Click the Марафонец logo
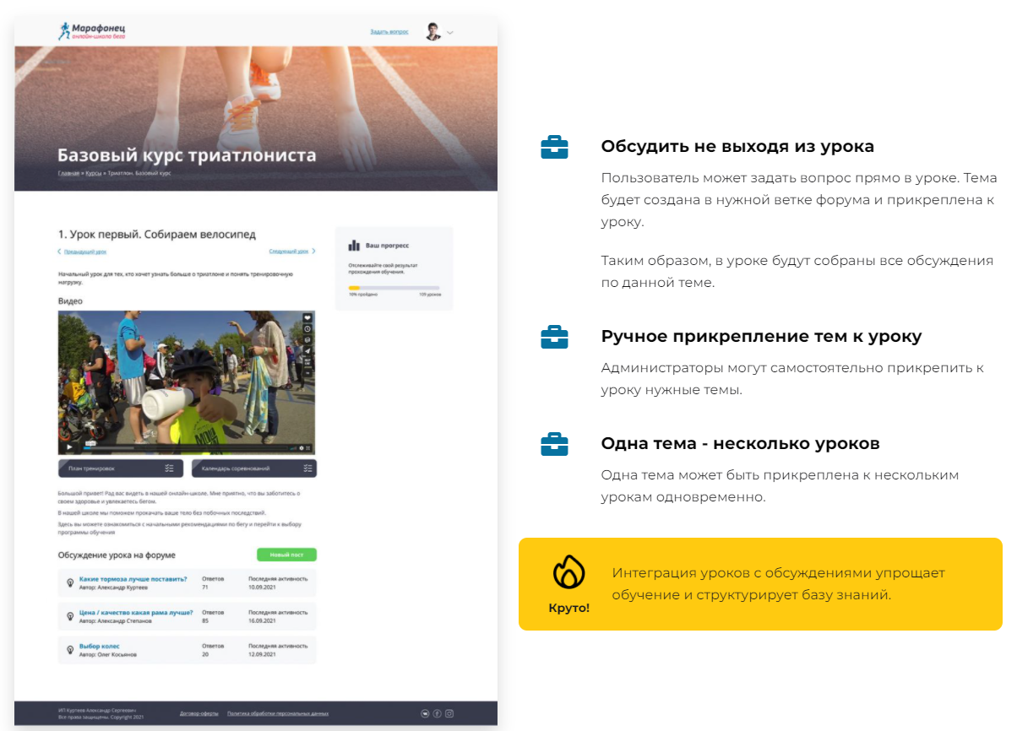The image size is (1017, 731). tap(91, 31)
